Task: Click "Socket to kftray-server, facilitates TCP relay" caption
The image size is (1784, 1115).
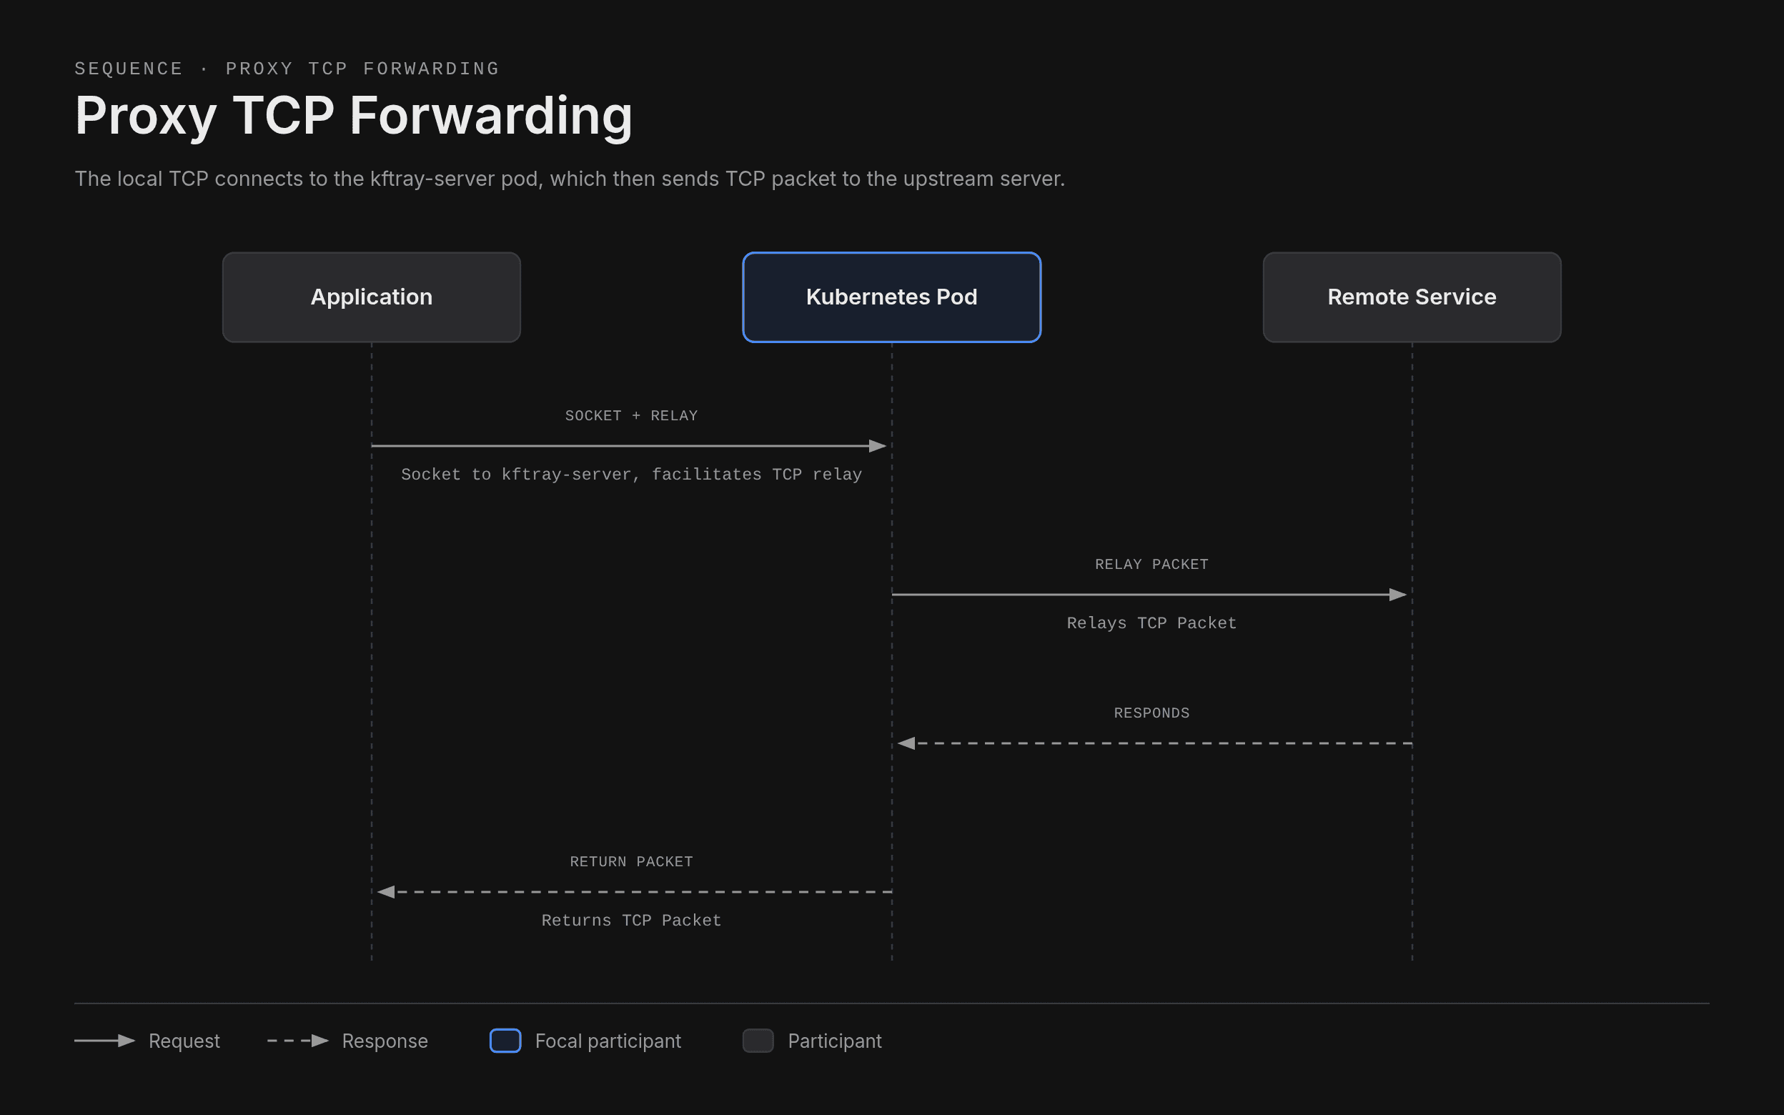Action: (631, 474)
